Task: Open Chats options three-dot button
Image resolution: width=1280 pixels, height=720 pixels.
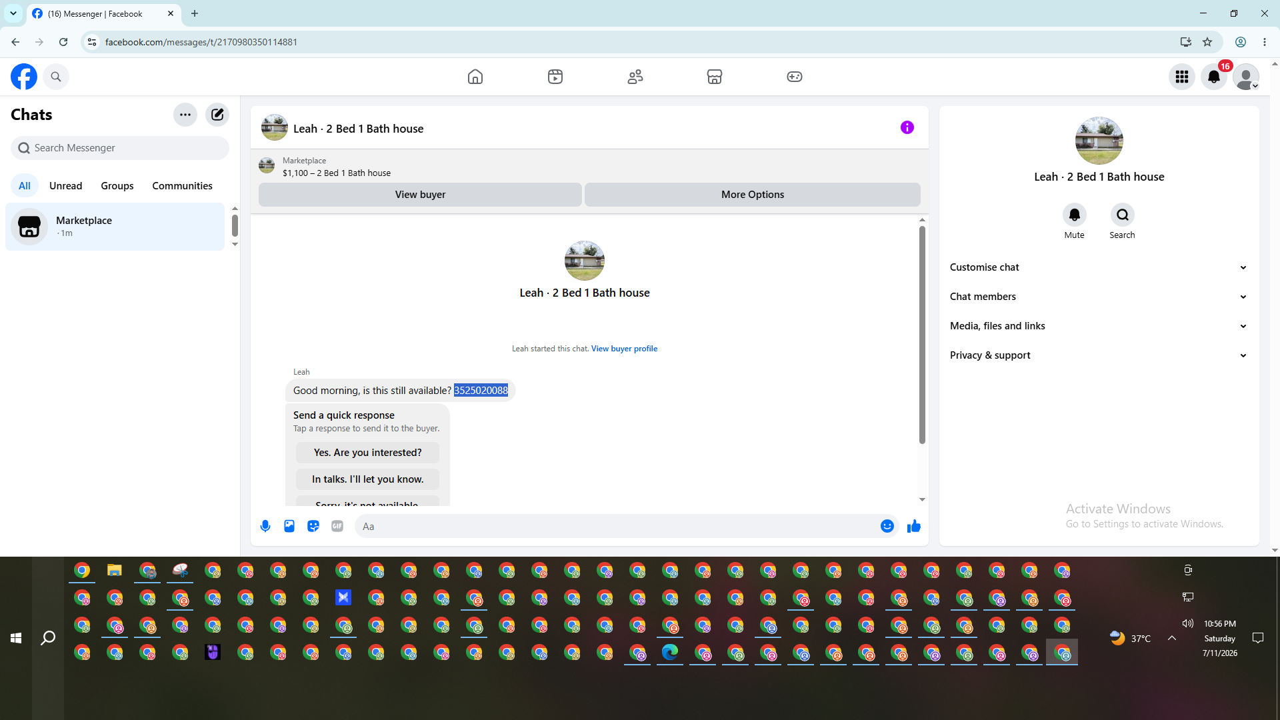Action: (x=185, y=115)
